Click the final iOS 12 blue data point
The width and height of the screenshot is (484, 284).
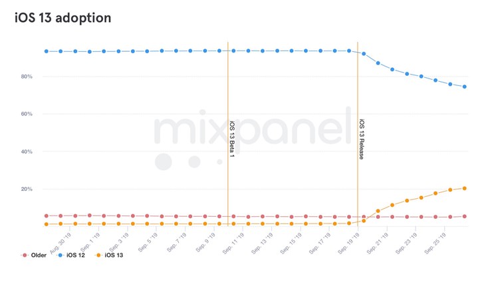465,86
